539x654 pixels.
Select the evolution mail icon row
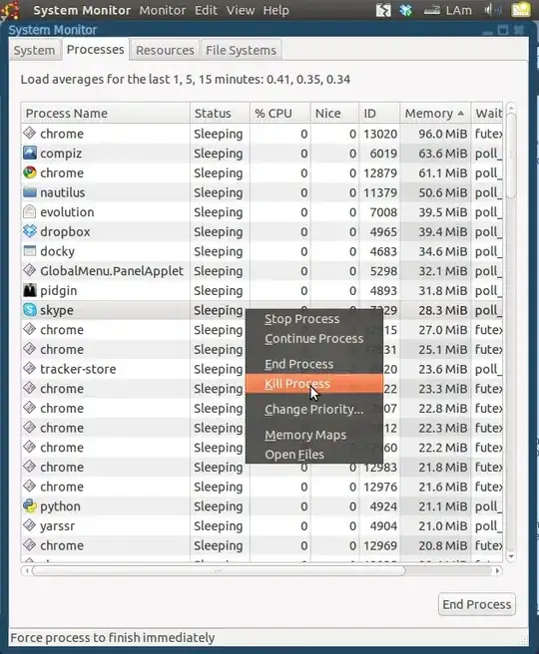(262, 212)
